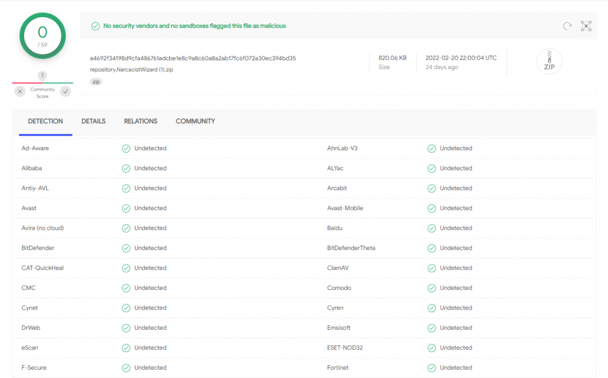This screenshot has width=608, height=378.
Task: Click the Alibaba vendor name
Action: point(32,168)
